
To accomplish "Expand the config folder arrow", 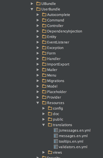I will [x=44, y=108].
